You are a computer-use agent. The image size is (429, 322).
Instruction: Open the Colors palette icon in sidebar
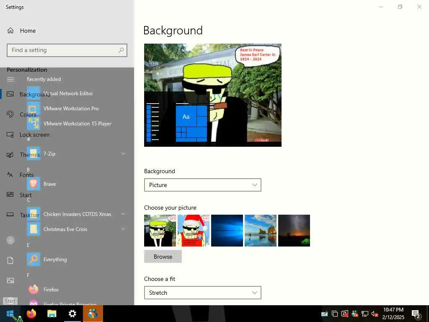tap(10, 114)
